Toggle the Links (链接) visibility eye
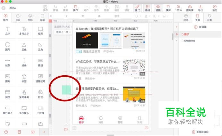222x136 pixels. tap(158, 8)
